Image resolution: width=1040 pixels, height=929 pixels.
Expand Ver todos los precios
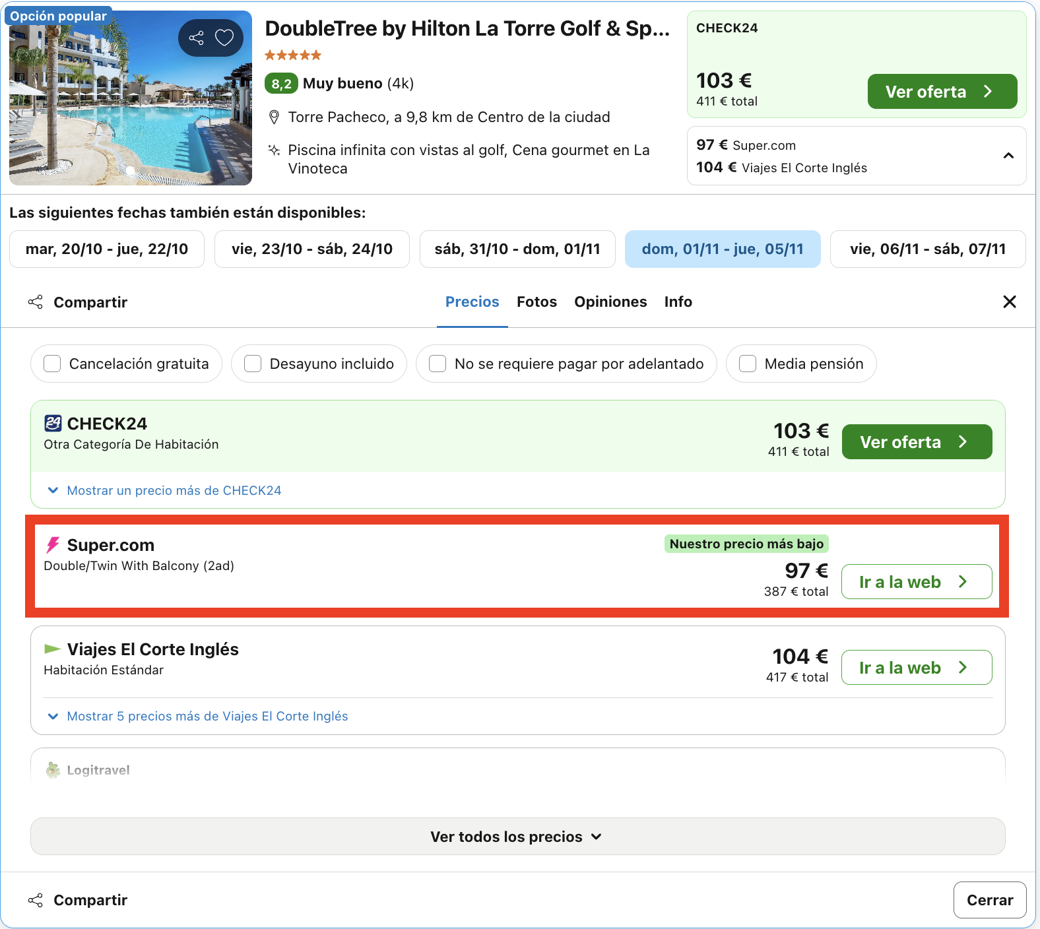(x=517, y=837)
